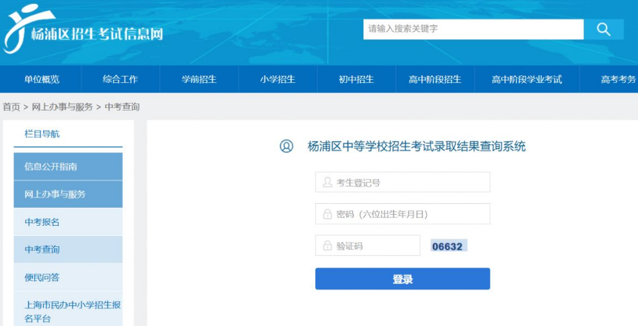The width and height of the screenshot is (638, 326).
Task: Refresh the 06632 captcha image
Action: pyautogui.click(x=449, y=246)
